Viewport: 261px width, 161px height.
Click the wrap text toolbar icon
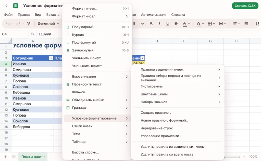click(246, 24)
